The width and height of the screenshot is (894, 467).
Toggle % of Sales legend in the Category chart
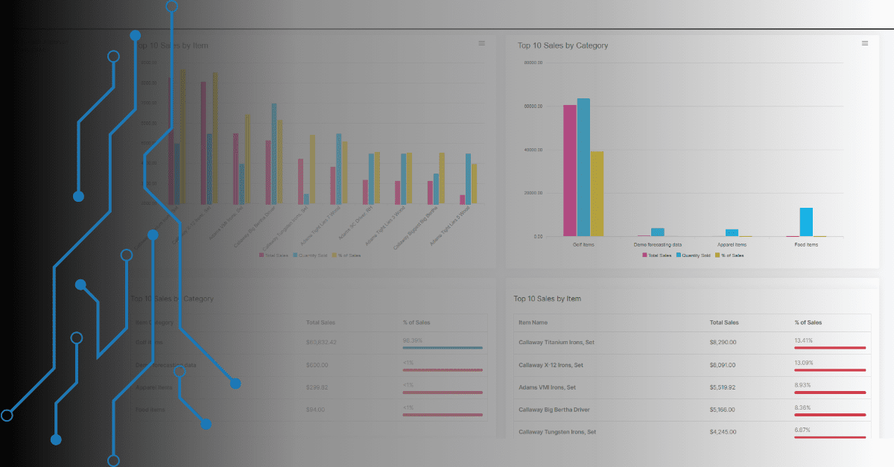point(729,255)
